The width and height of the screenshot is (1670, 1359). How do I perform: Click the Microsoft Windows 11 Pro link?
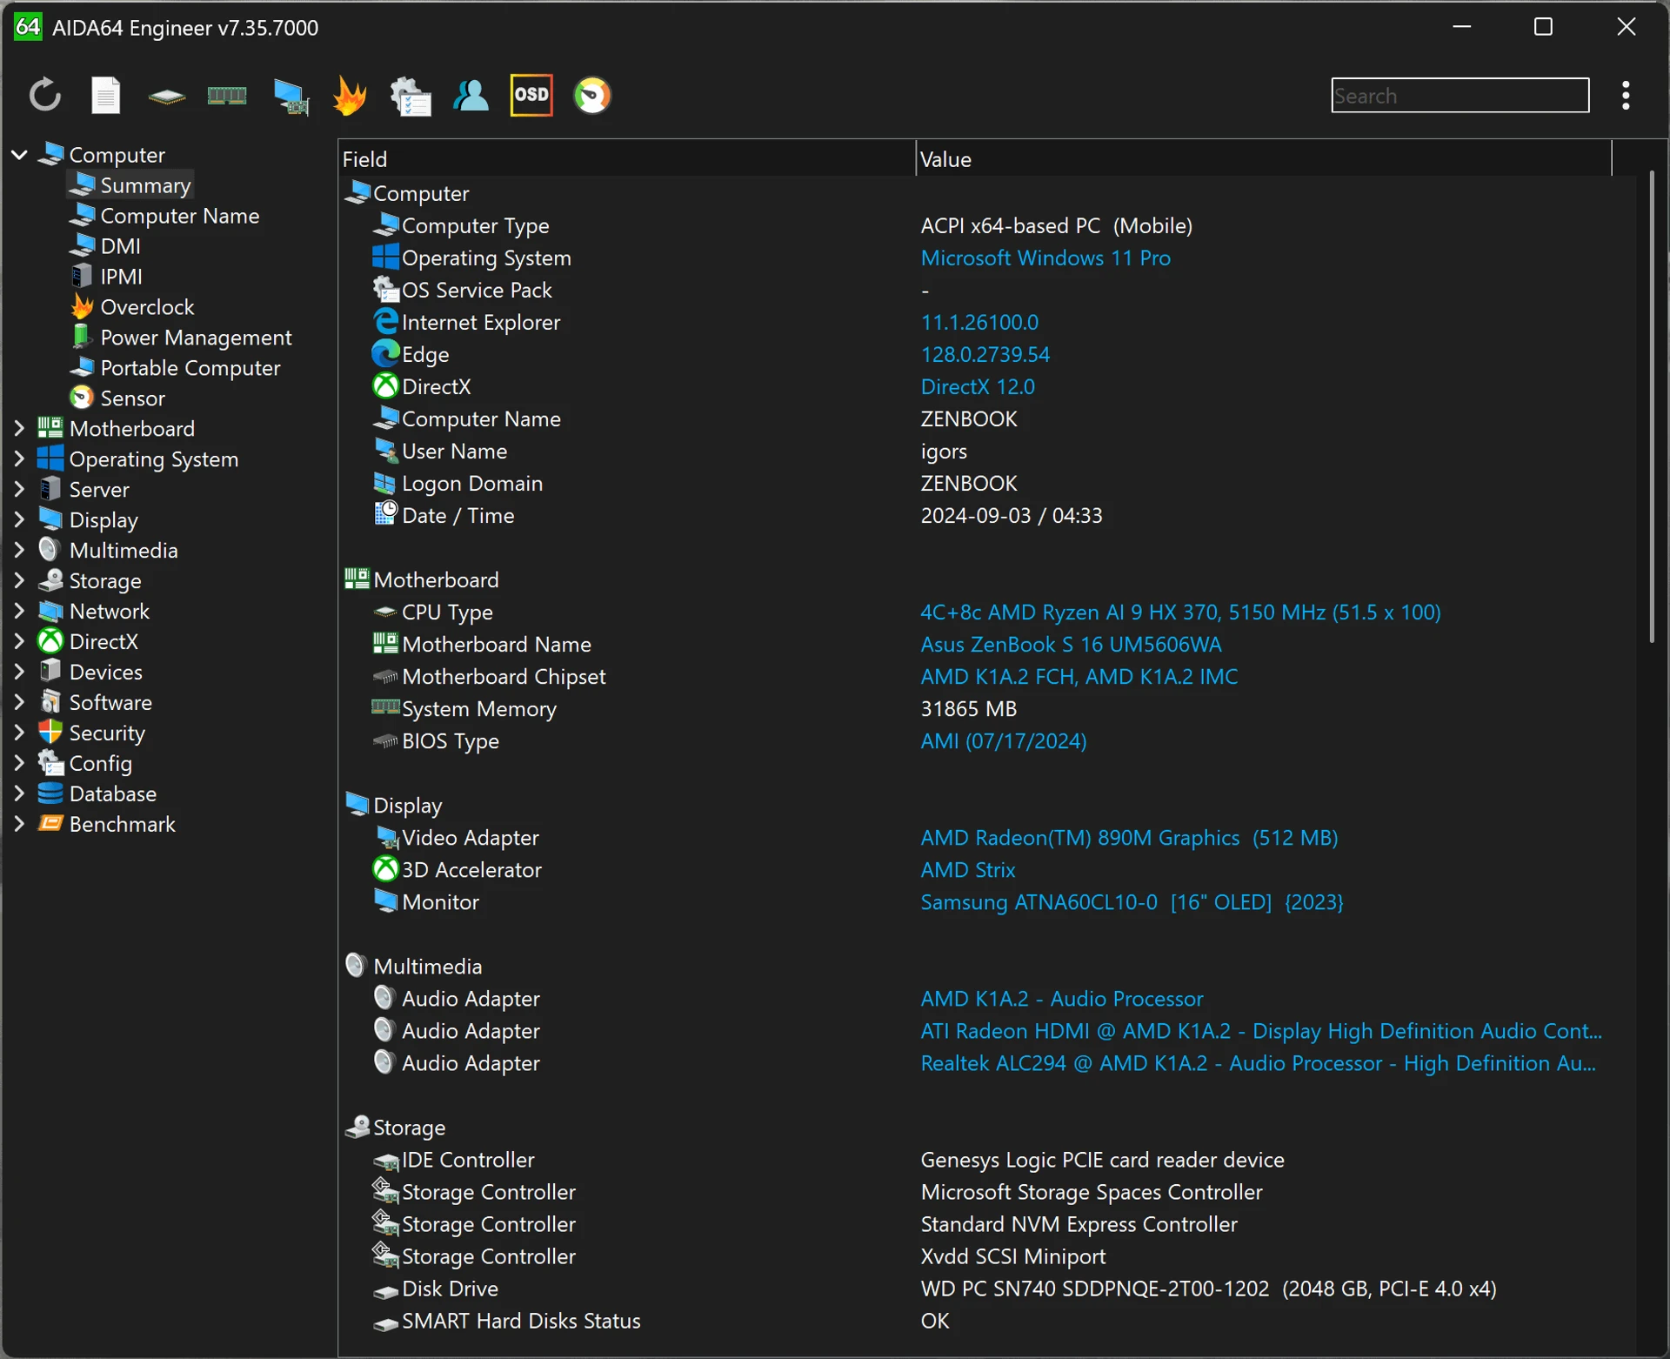[1045, 258]
